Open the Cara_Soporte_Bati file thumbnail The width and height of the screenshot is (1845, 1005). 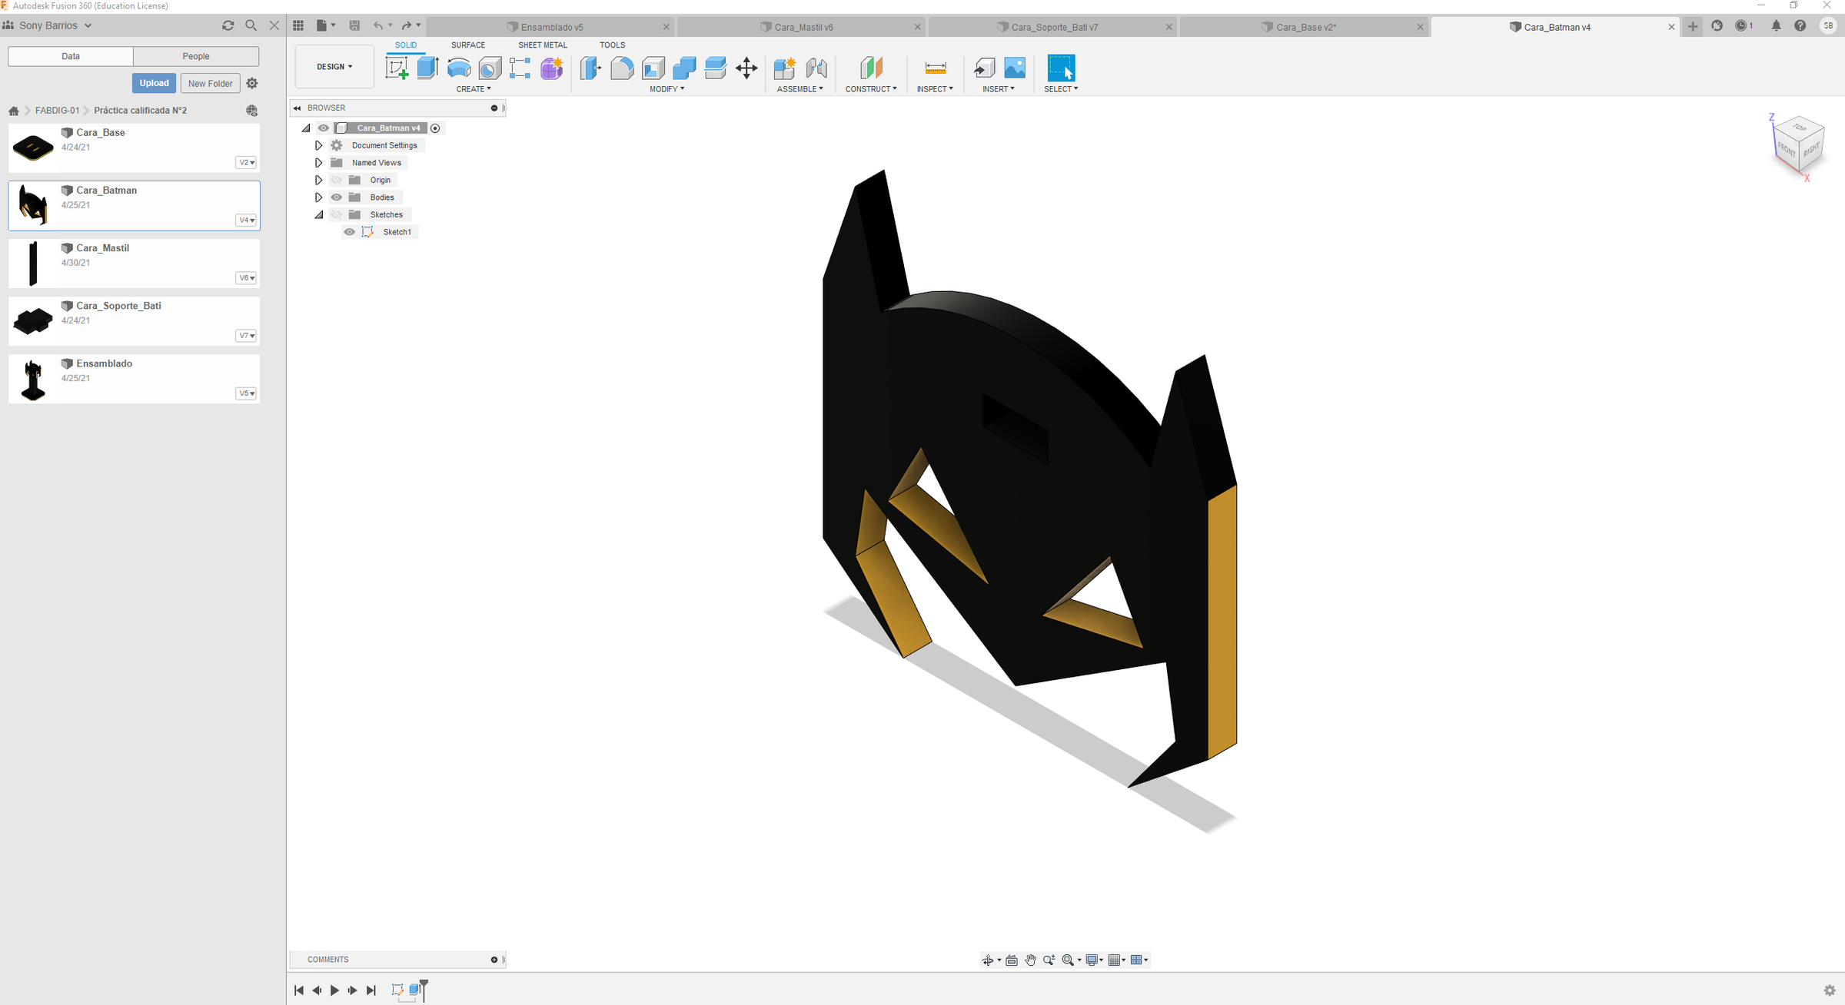[32, 321]
